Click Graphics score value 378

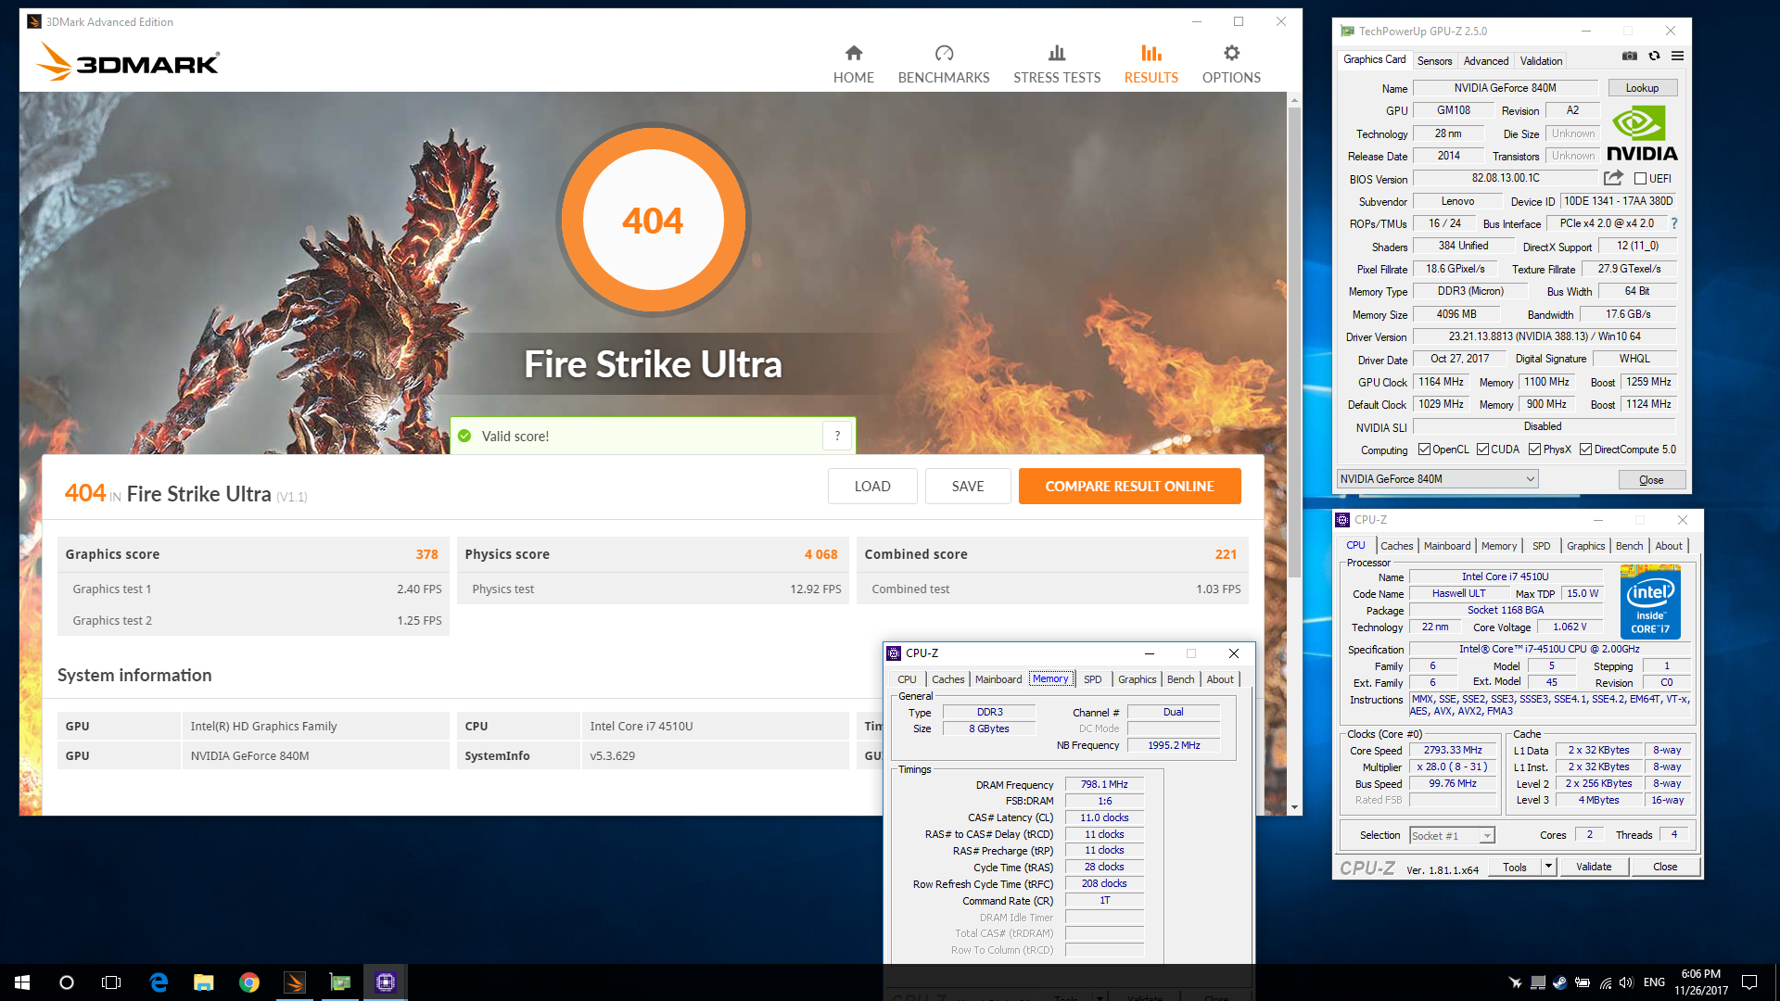[426, 554]
